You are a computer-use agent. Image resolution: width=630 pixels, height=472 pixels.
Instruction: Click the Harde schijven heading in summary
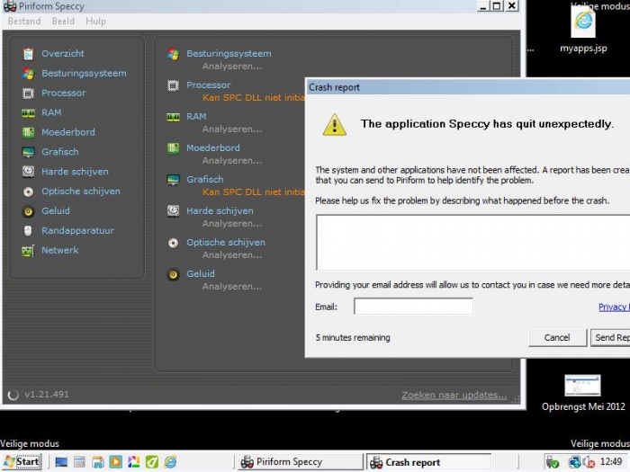[220, 210]
